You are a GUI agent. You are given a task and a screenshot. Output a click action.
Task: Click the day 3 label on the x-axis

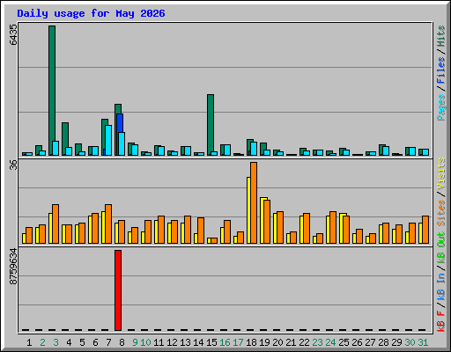55,342
